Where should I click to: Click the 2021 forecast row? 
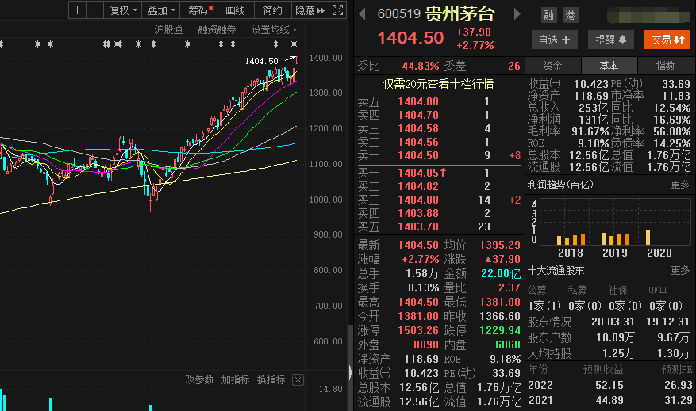click(x=609, y=400)
